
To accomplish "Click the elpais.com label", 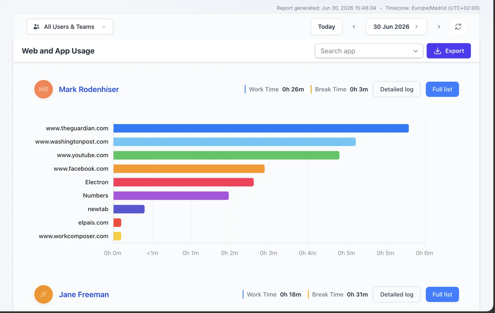I will point(93,223).
